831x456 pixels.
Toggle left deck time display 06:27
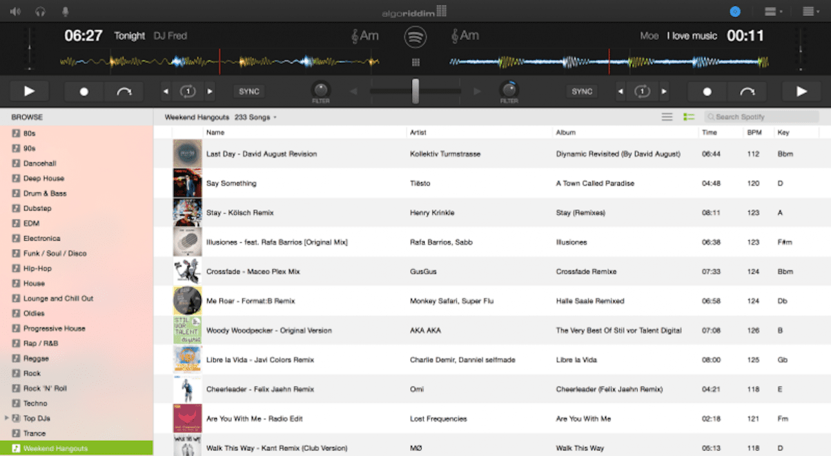[84, 36]
